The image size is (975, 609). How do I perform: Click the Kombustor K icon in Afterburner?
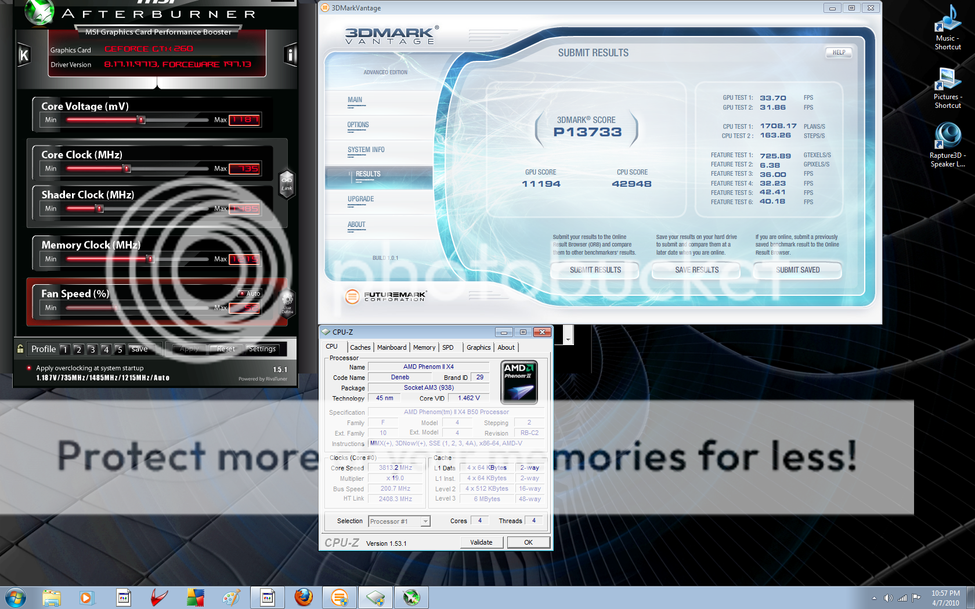[x=24, y=56]
